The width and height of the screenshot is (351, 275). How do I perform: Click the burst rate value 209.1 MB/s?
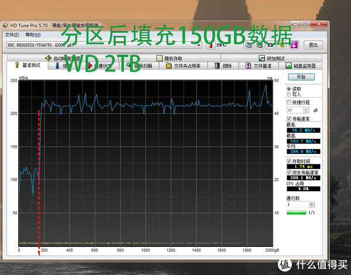[x=303, y=178]
